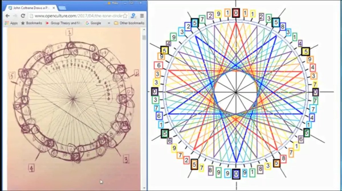Click the white center circle of the diagram
This screenshot has width=342, height=191.
tap(236, 92)
